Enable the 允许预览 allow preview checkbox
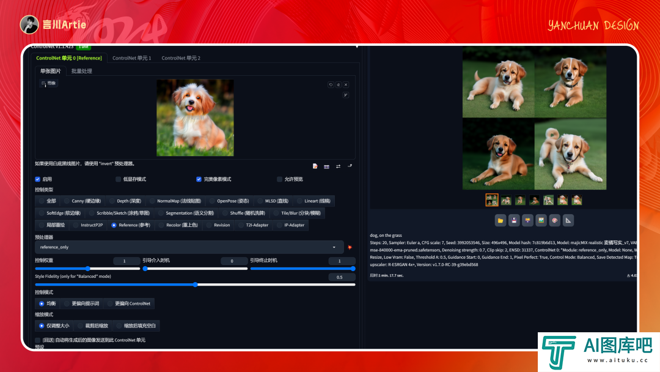660x372 pixels. pyautogui.click(x=279, y=179)
